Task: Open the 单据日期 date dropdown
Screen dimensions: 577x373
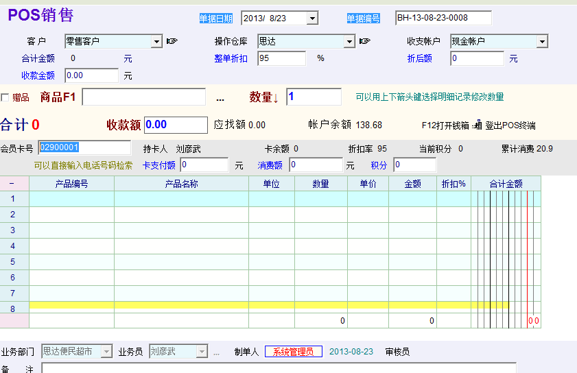Action: coord(312,19)
